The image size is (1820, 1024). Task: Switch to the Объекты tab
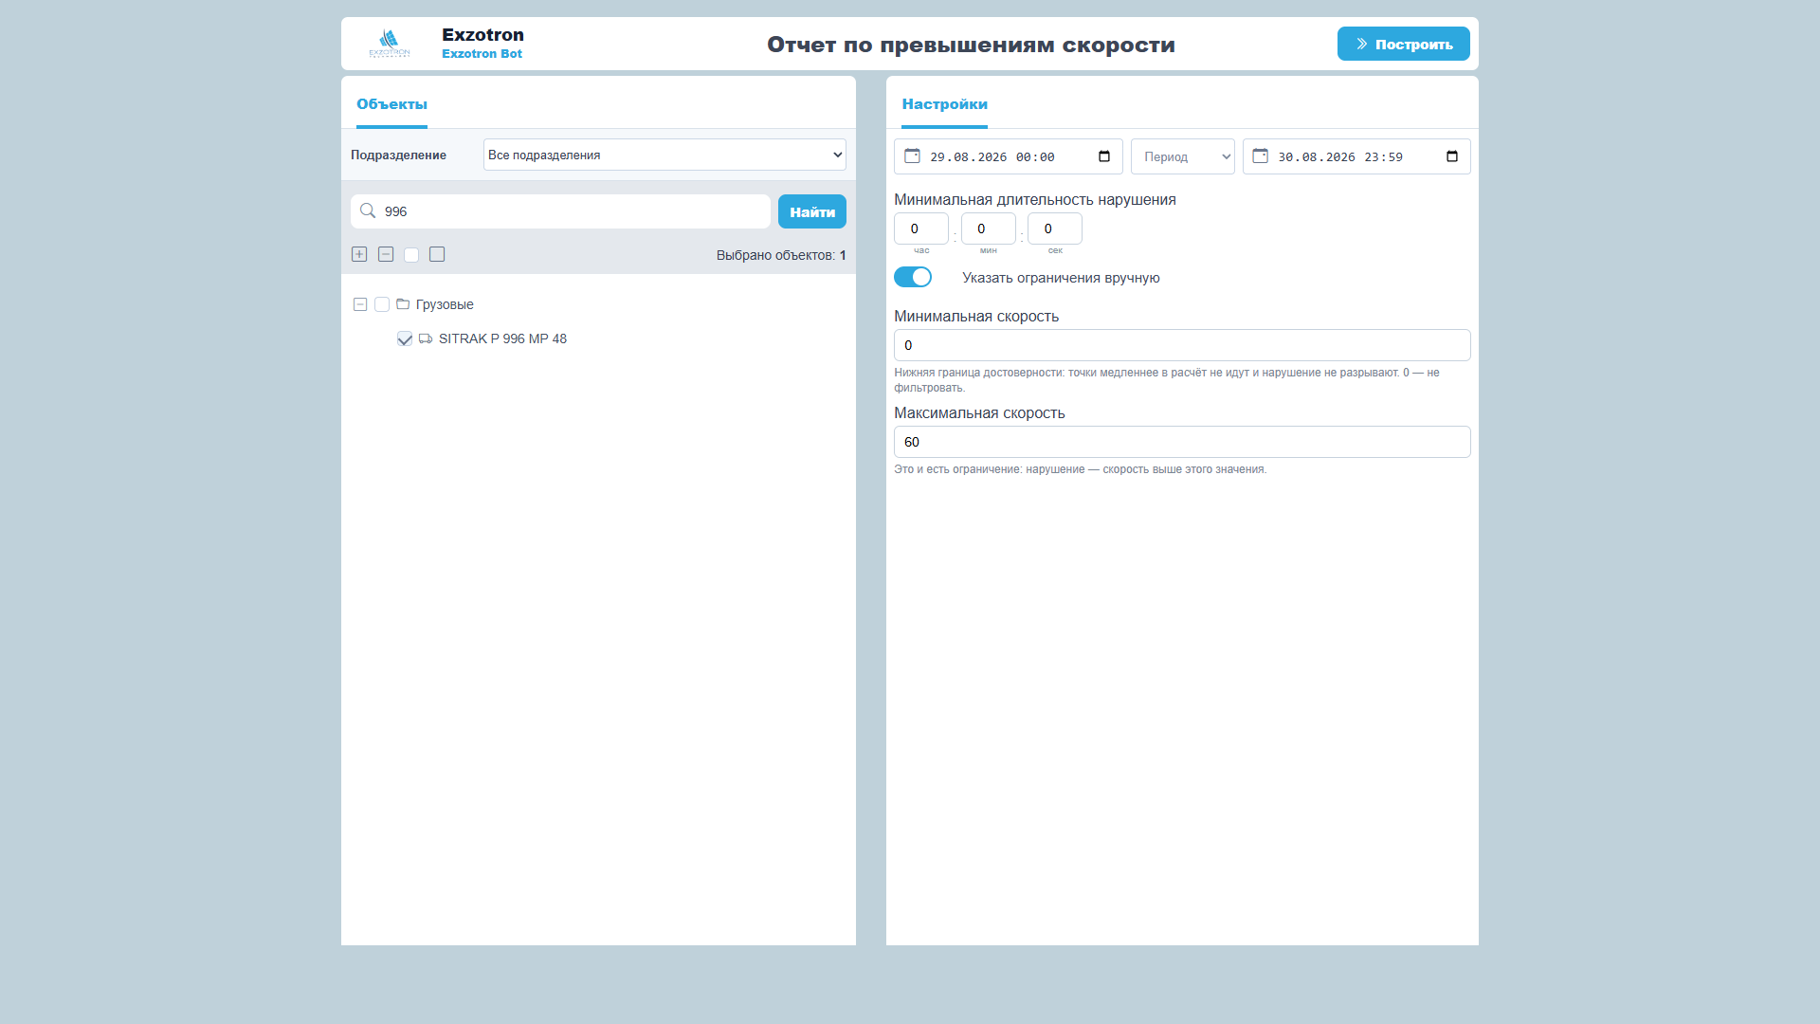coord(391,104)
